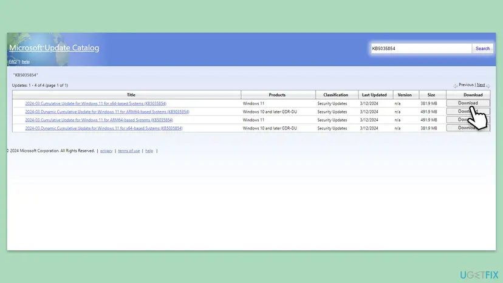Select the quoted "KB5035854" query text
503x283 pixels.
pyautogui.click(x=26, y=75)
